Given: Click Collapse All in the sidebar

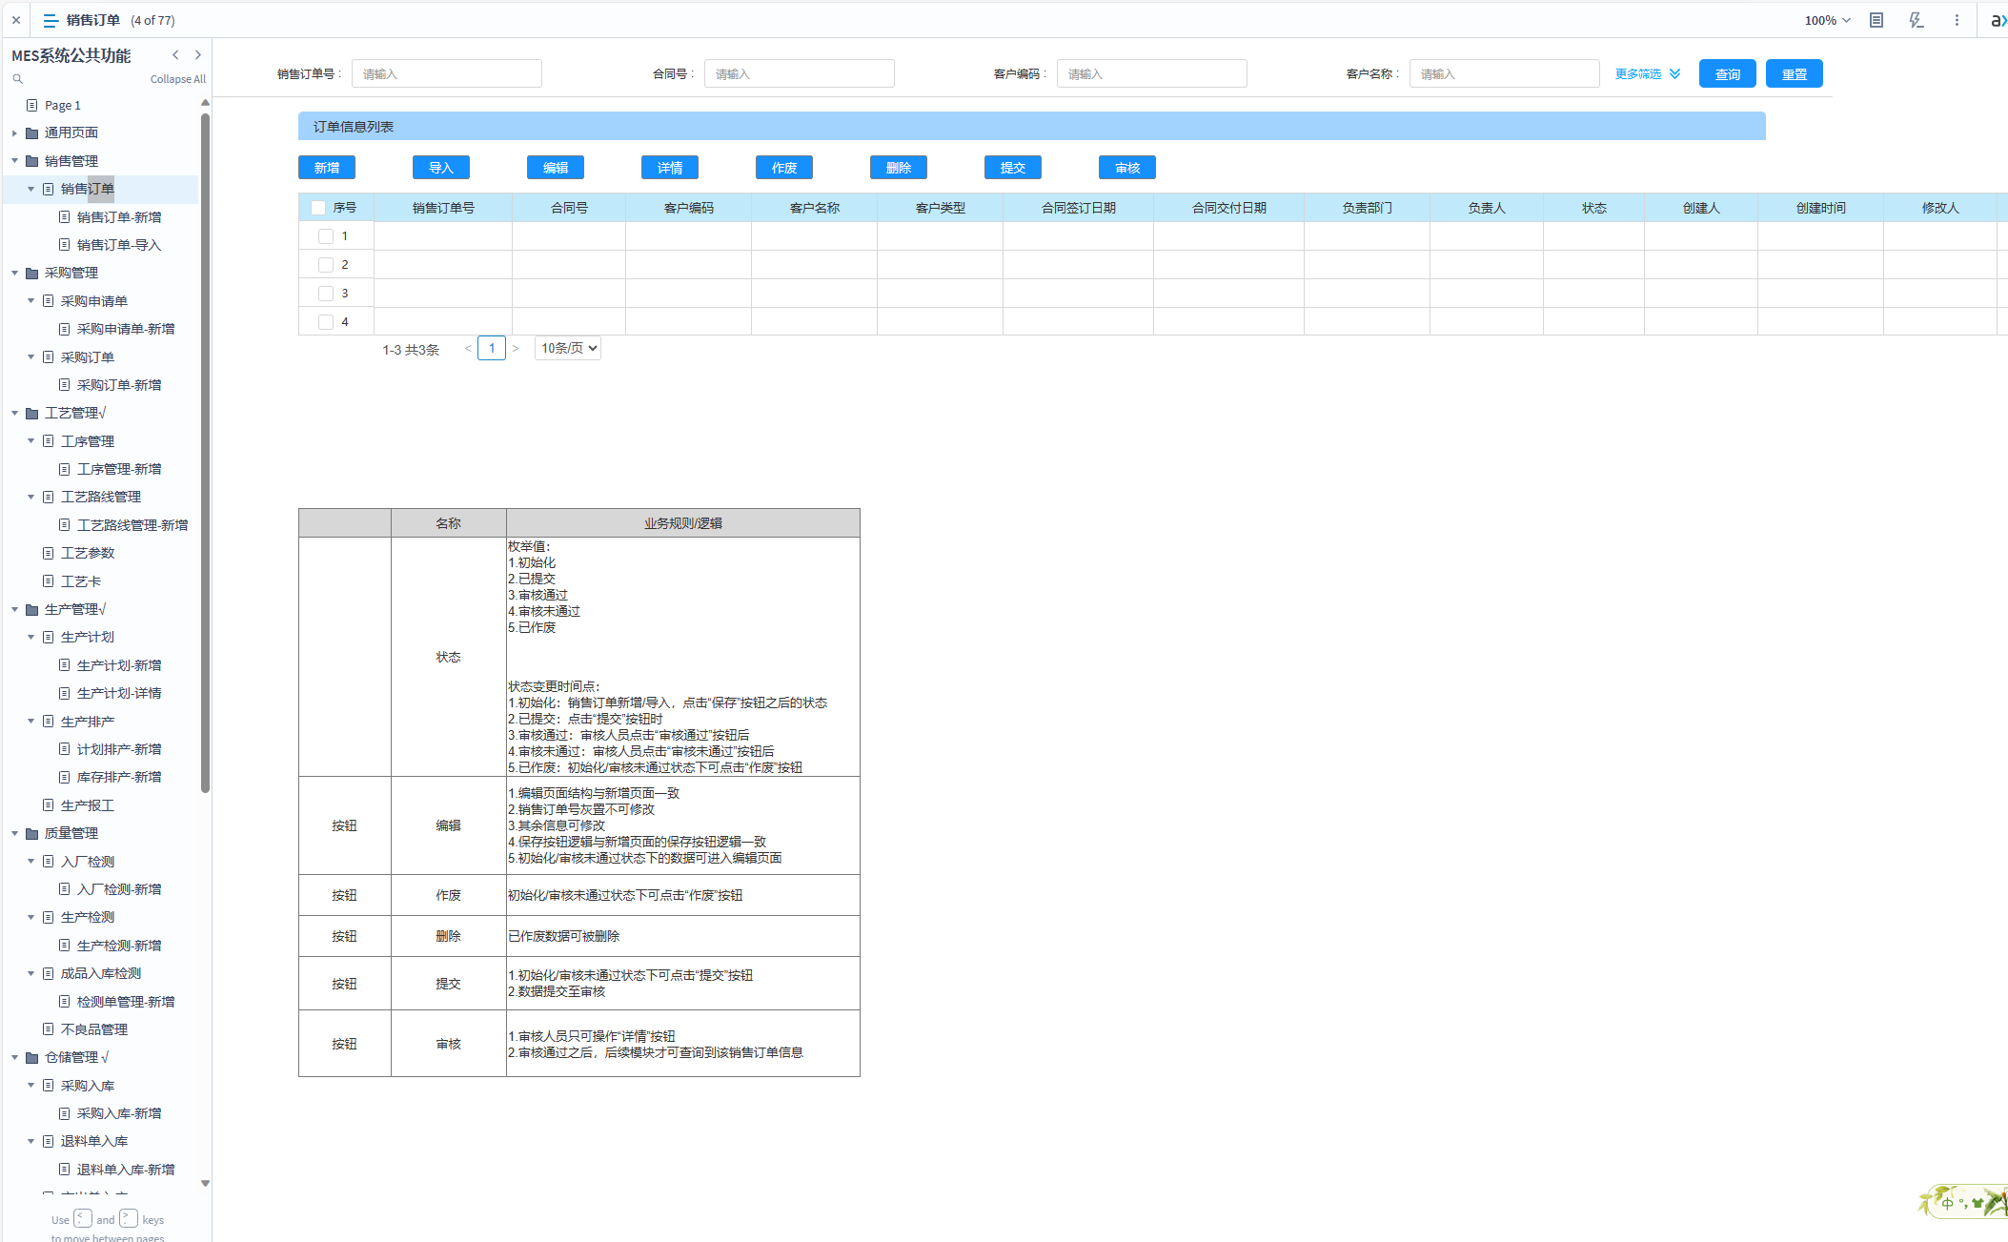Looking at the screenshot, I should click(178, 79).
